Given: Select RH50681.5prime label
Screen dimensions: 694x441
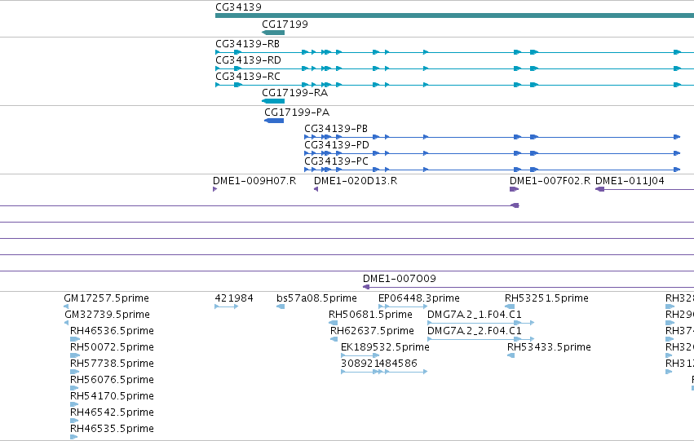Looking at the screenshot, I should (x=370, y=315).
